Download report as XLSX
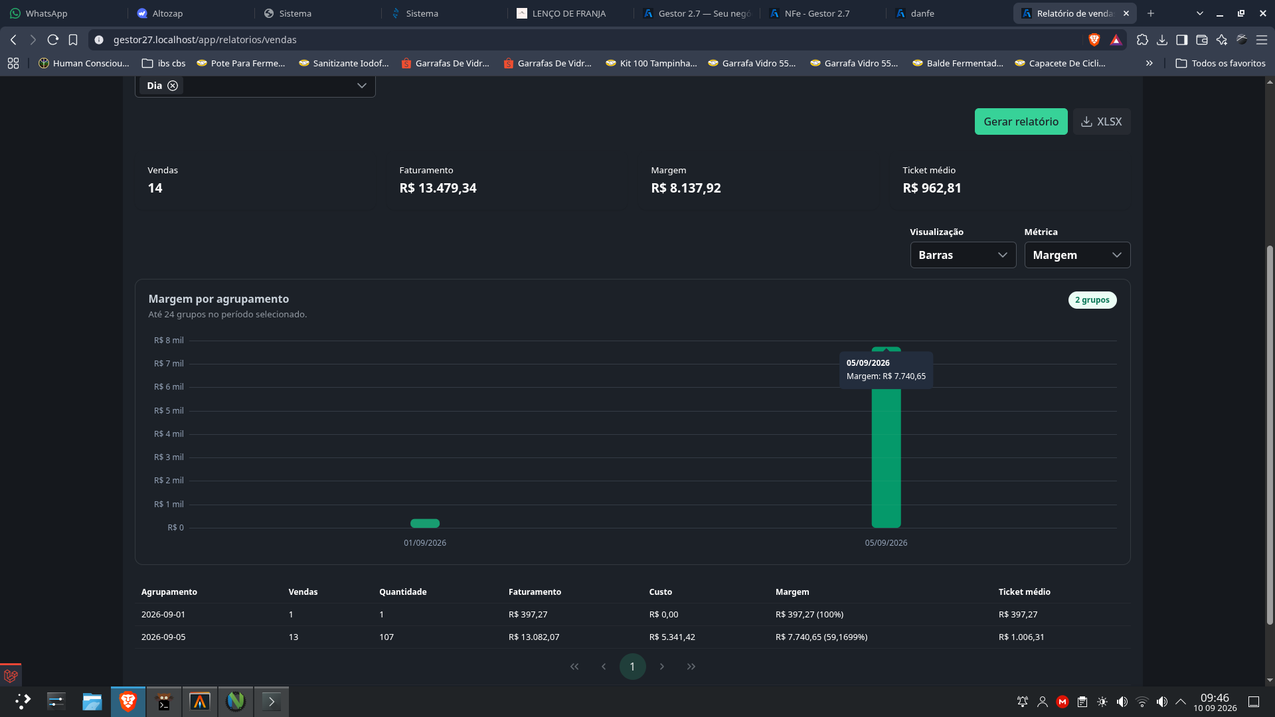The width and height of the screenshot is (1275, 717). point(1102,121)
